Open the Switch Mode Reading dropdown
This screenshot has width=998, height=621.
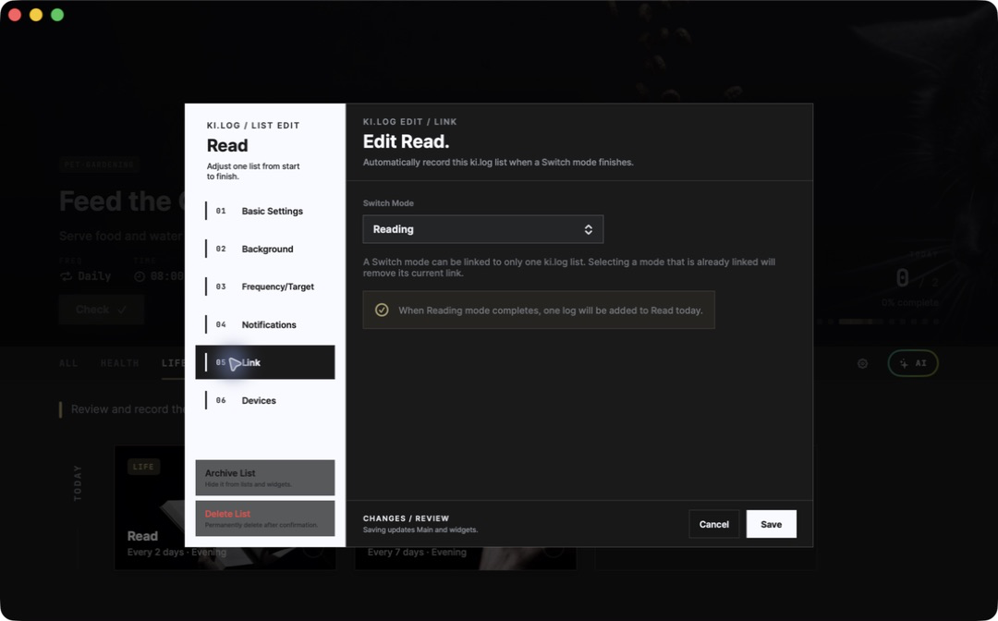point(483,229)
